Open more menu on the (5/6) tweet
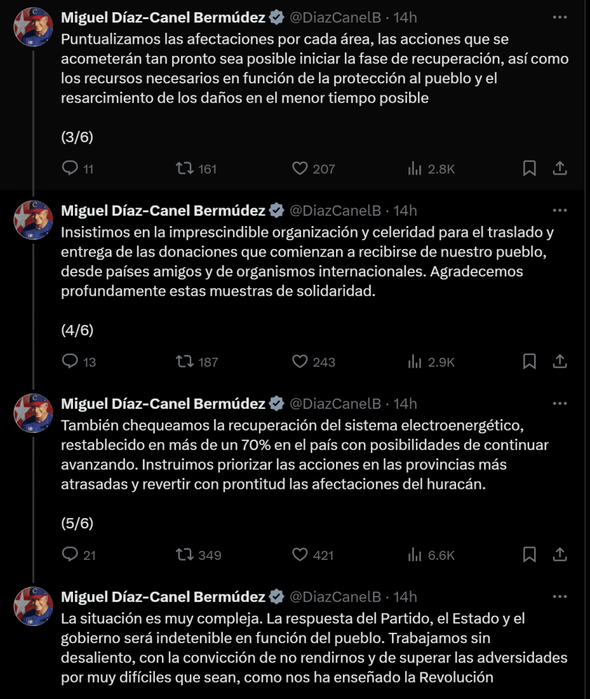 click(559, 403)
